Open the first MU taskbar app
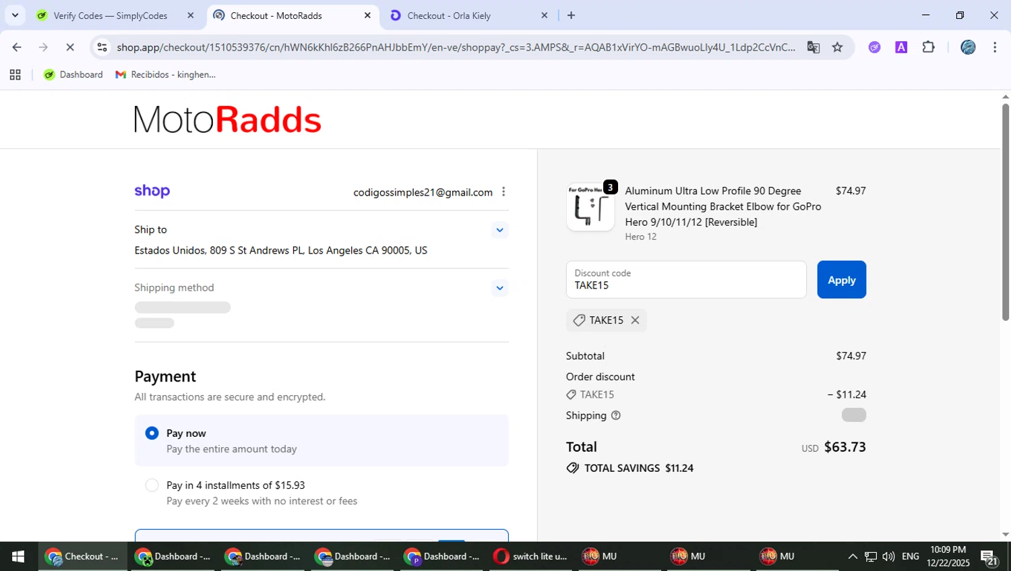This screenshot has width=1011, height=571. click(600, 556)
